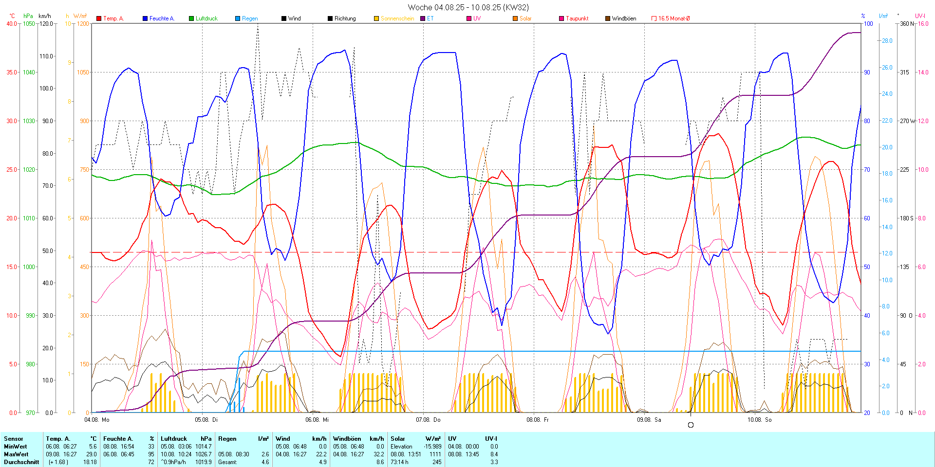Click the blue Feuchte A. legend marker

(x=145, y=18)
